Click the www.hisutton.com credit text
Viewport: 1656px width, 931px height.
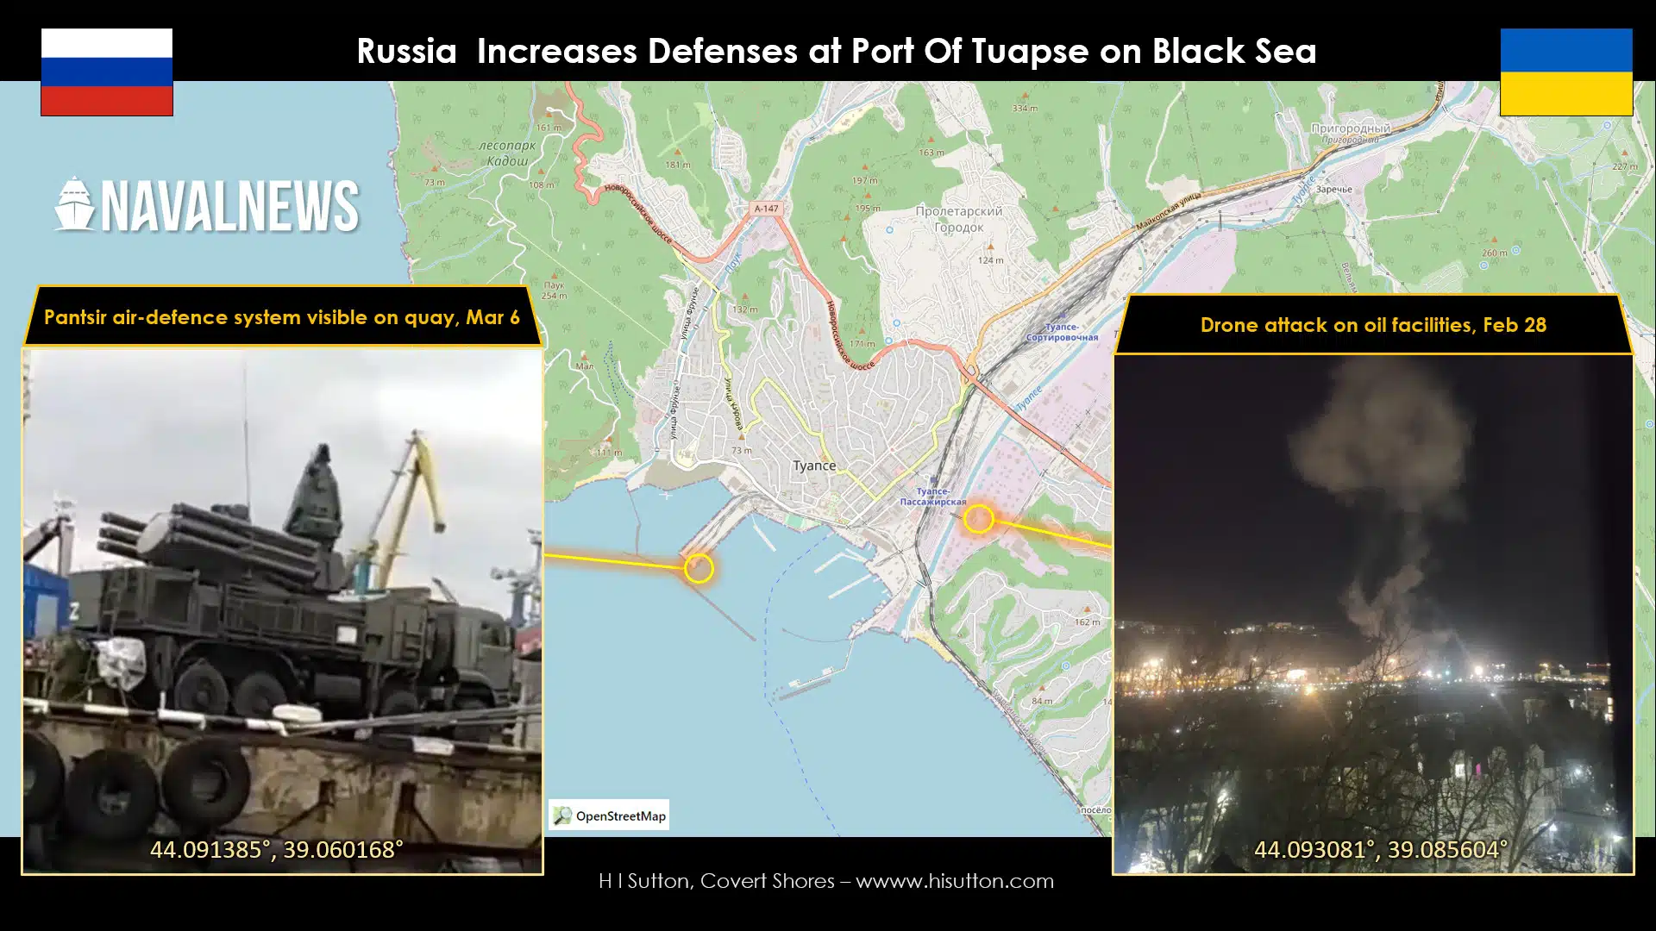coord(954,881)
